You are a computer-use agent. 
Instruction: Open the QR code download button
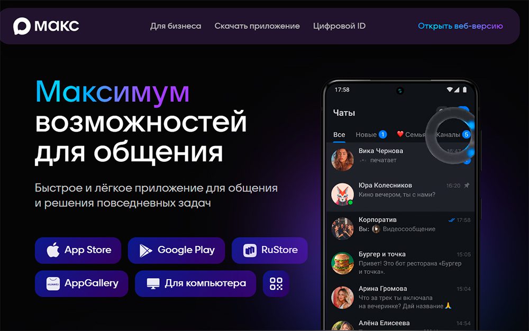click(x=276, y=283)
